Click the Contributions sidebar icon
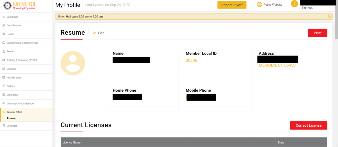Screen dimensions: 338x147 click(x=4, y=25)
